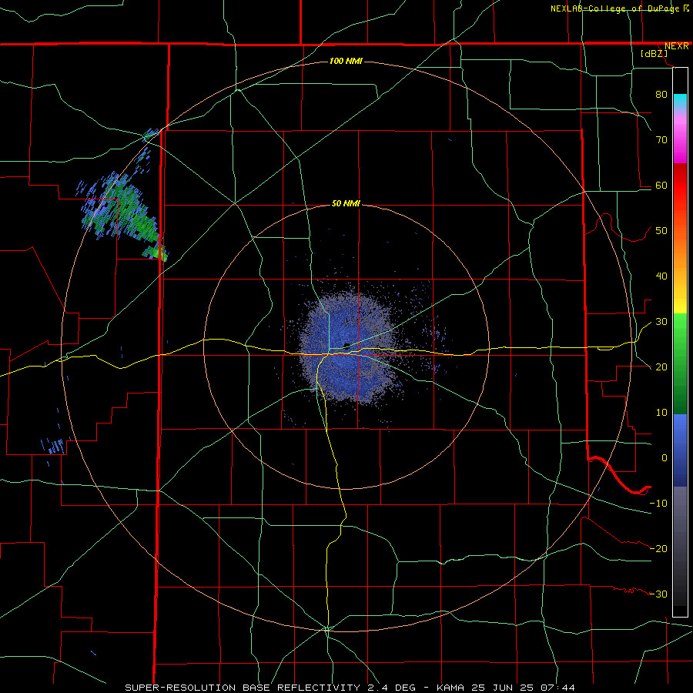Click the 60 value on dBZ scale
Image resolution: width=693 pixels, height=693 pixels.
tap(661, 185)
